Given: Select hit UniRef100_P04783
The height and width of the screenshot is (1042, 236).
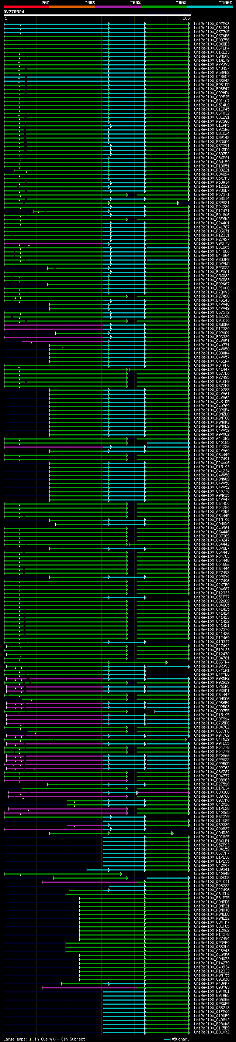Looking at the screenshot, I should [211, 557].
